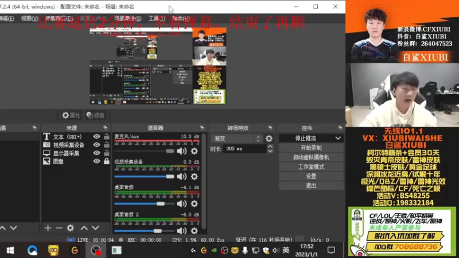Increase transition duration with up arrow
The image size is (459, 258).
pos(270,146)
